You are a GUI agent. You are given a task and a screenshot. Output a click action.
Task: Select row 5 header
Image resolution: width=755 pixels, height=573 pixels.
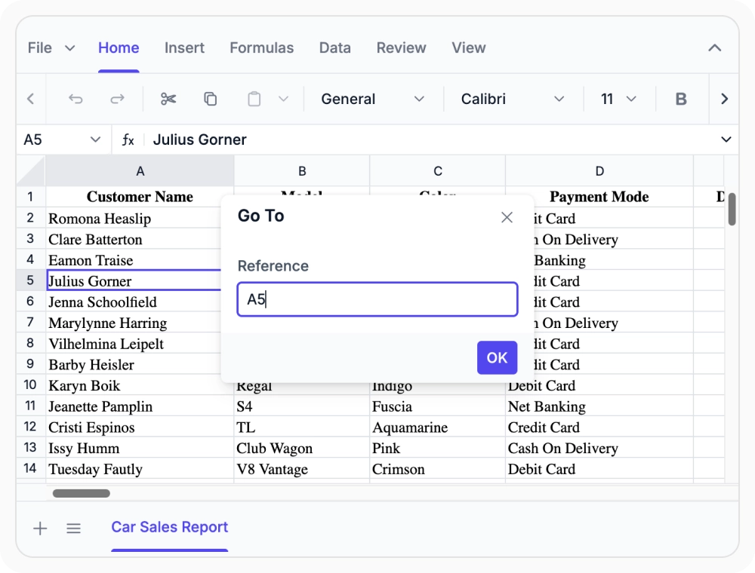30,280
